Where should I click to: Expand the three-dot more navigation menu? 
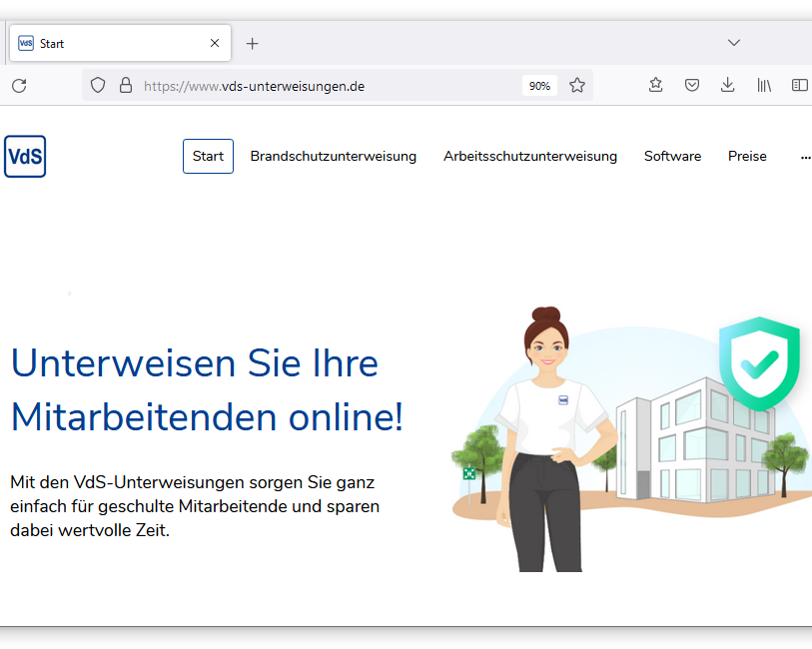[805, 157]
